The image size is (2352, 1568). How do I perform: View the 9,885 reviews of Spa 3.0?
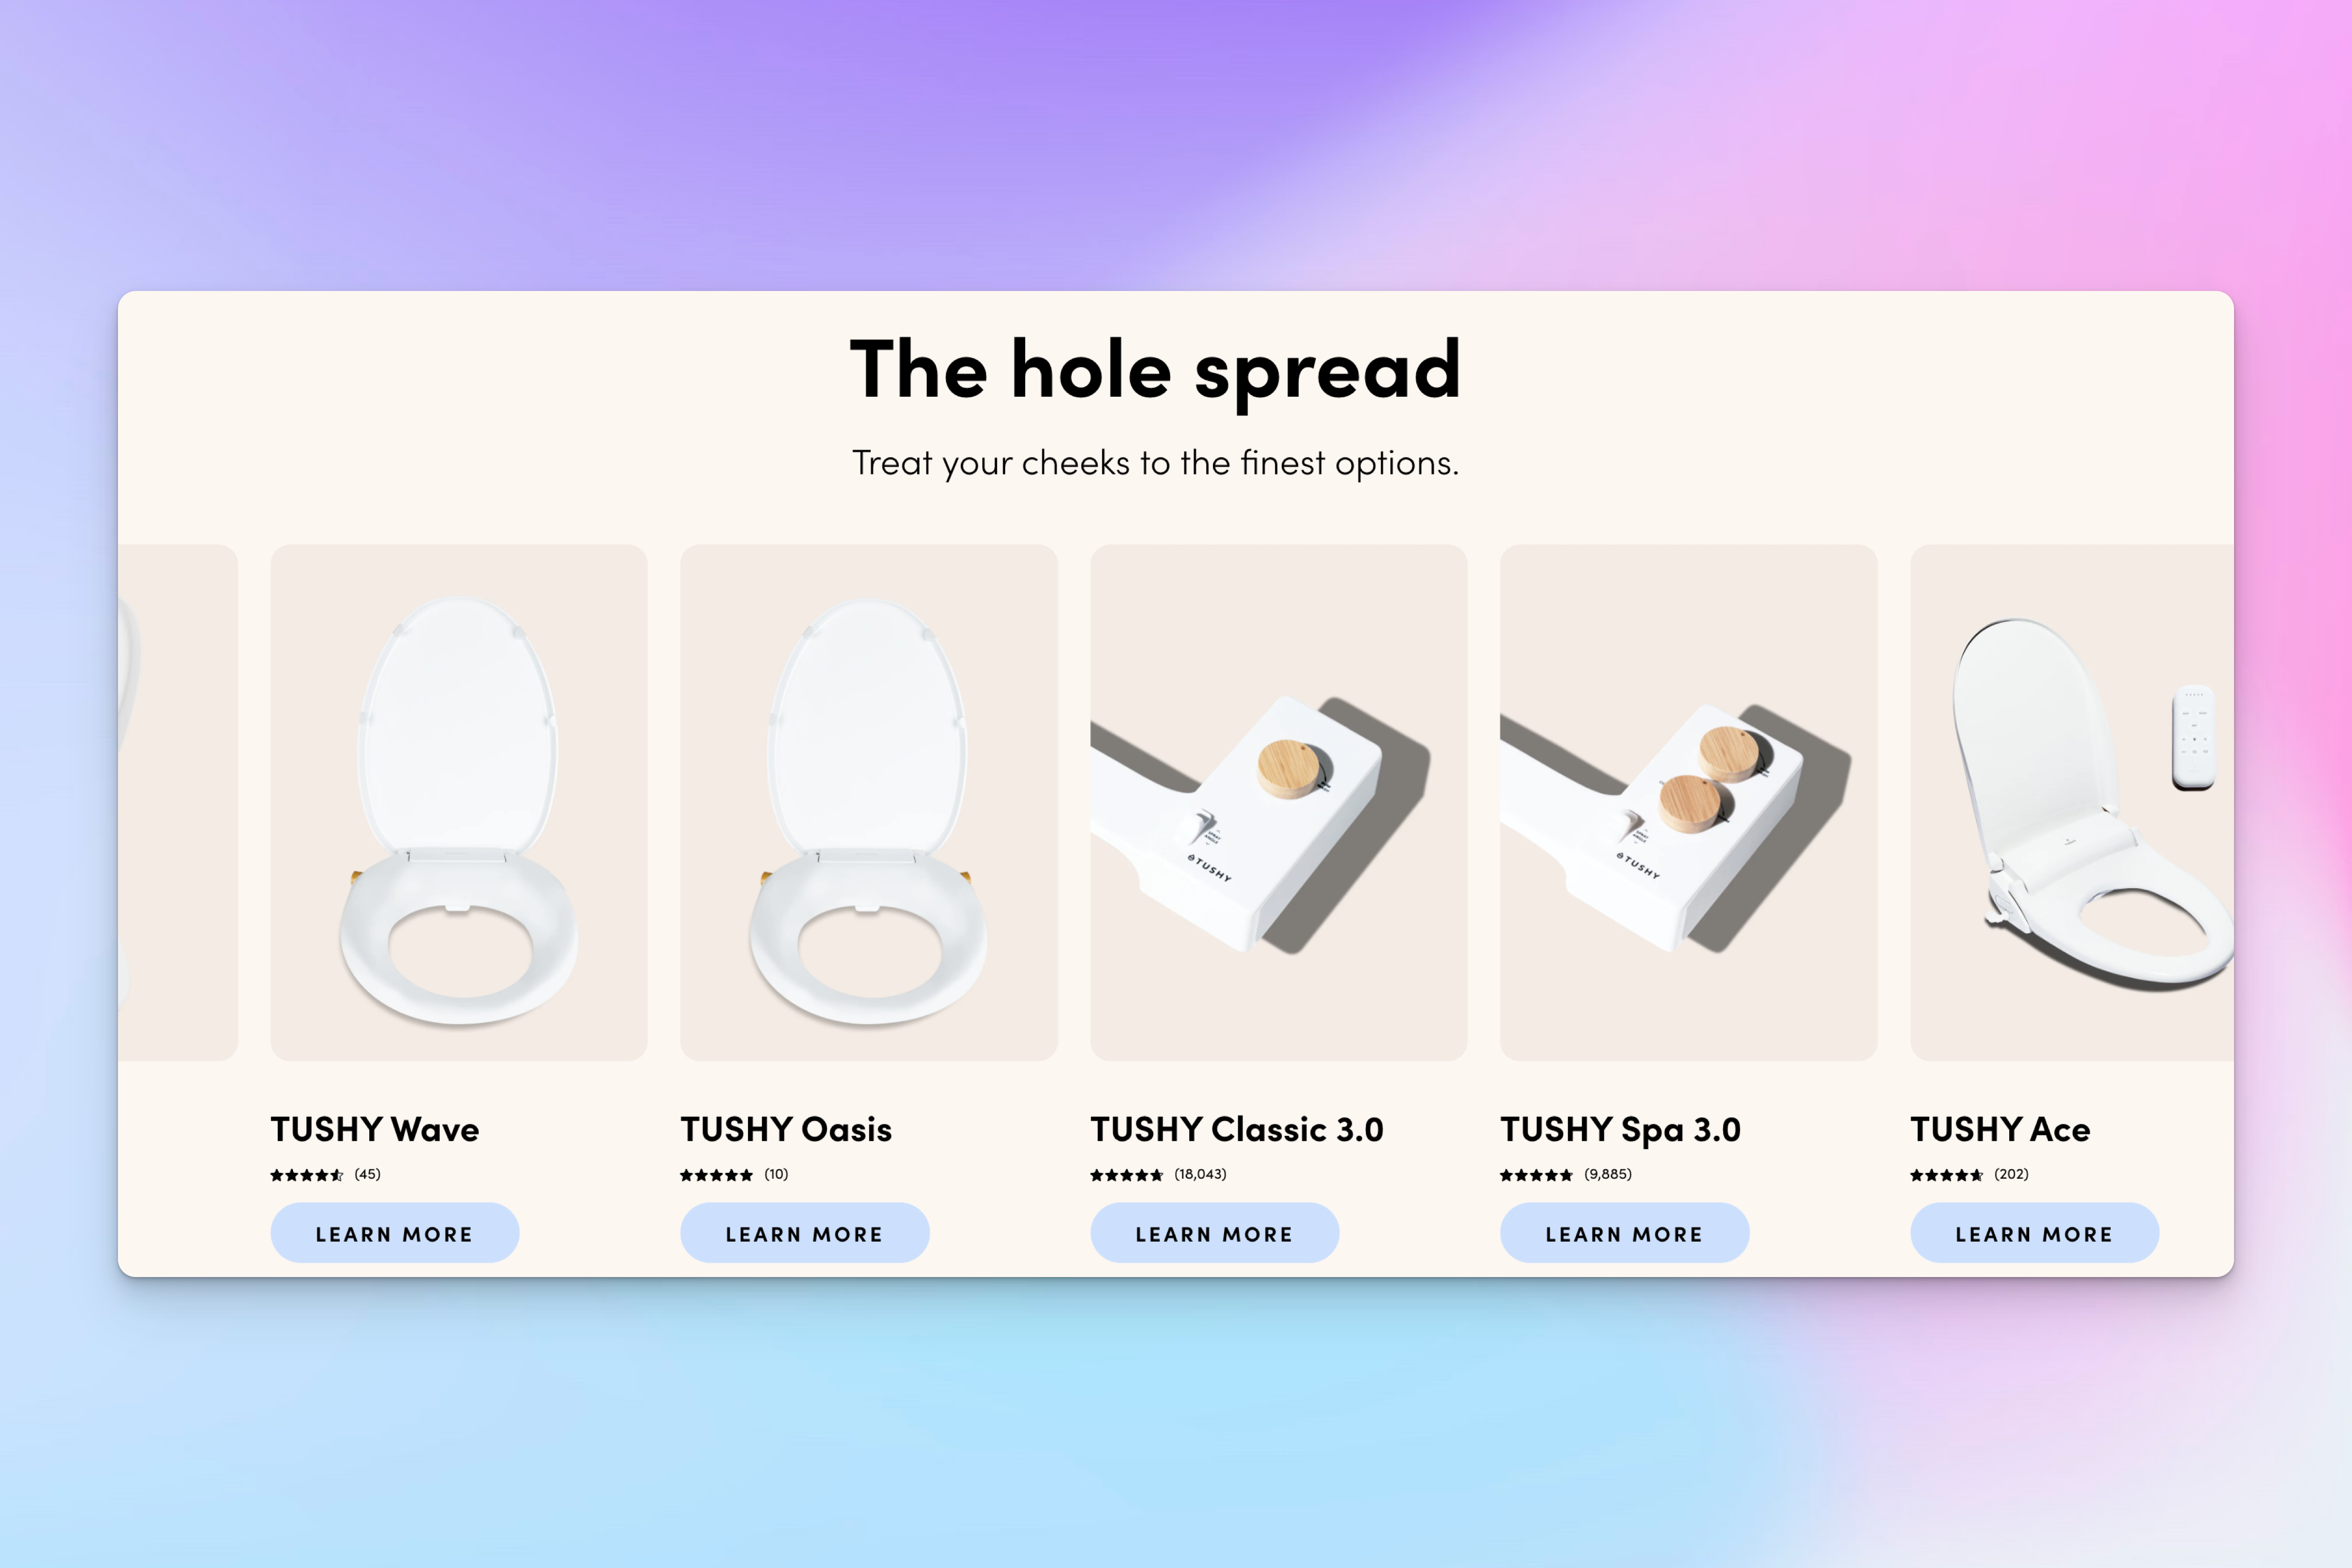point(1608,1174)
